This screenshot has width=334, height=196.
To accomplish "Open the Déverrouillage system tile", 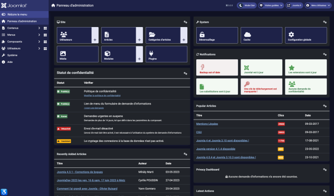I will [x=217, y=35].
